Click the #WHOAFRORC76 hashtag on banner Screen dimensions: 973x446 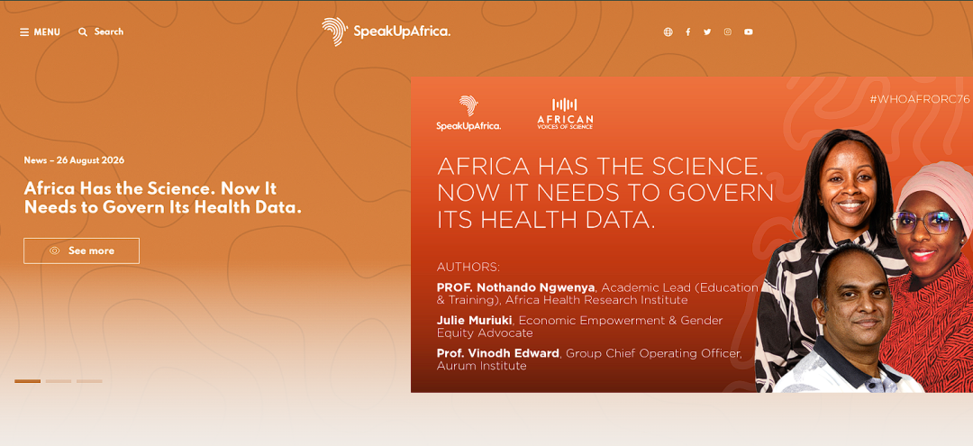click(x=919, y=99)
